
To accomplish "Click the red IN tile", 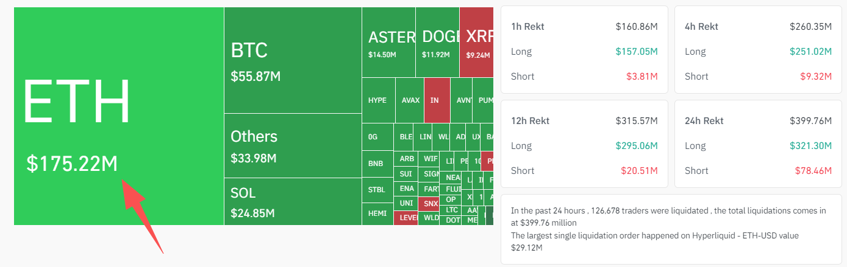I will pyautogui.click(x=437, y=100).
